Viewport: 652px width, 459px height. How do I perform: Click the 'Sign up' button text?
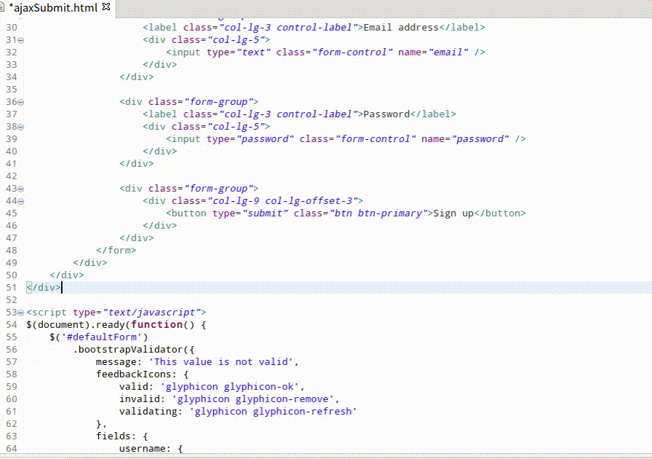pos(453,213)
